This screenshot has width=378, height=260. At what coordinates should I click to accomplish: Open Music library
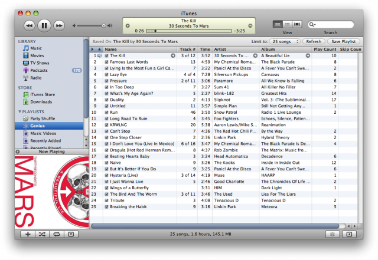point(35,48)
